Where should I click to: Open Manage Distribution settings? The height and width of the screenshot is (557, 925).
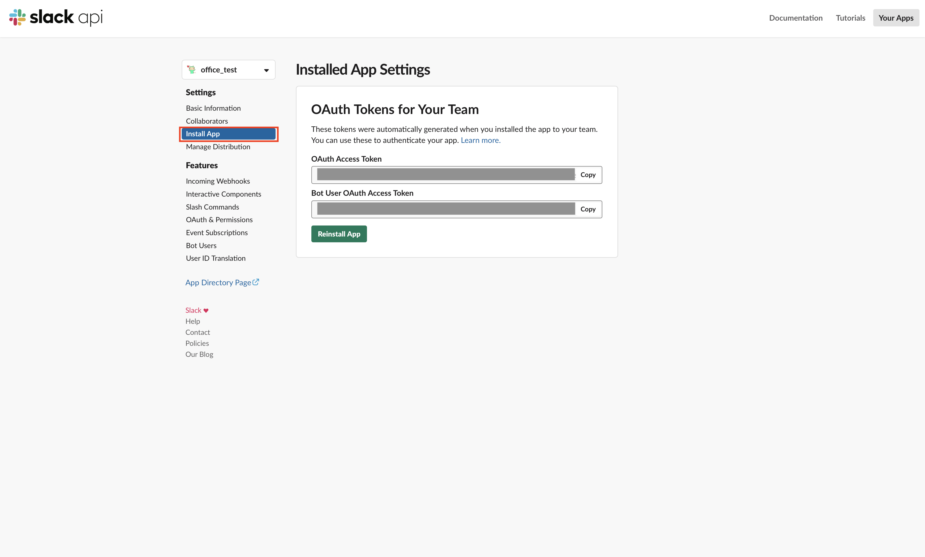tap(218, 147)
